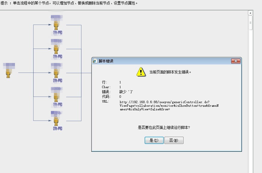Select the [协同] label under the middle node
The image size is (262, 173).
pos(57,80)
